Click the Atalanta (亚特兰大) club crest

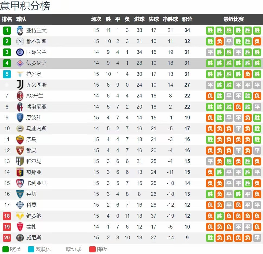coord(20,30)
